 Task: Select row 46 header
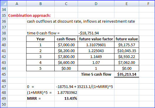coord(4,80)
